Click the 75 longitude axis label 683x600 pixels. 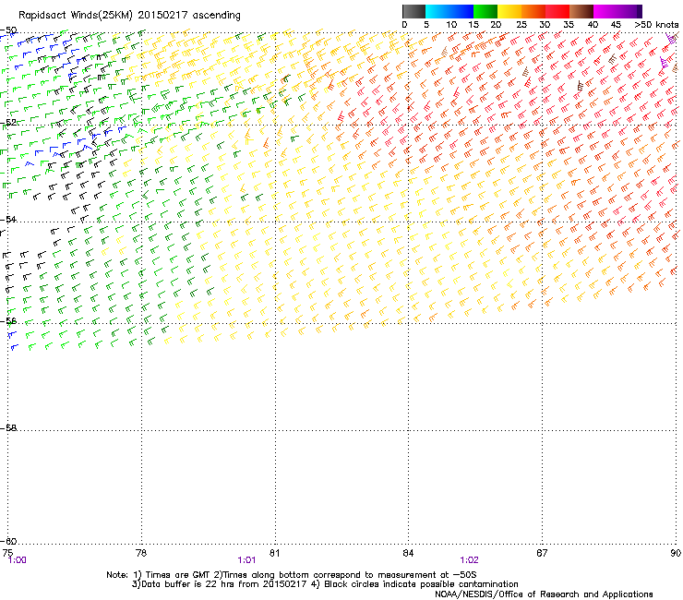tap(7, 553)
